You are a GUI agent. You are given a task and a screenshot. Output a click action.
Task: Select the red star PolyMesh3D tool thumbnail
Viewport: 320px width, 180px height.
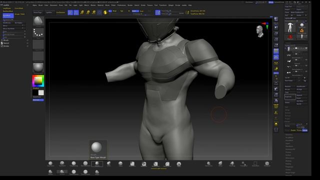(290, 37)
